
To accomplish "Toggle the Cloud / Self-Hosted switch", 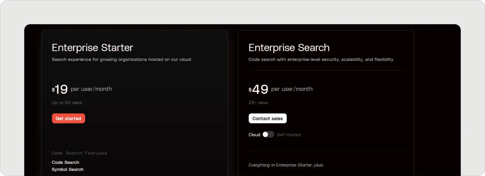I will (268, 134).
